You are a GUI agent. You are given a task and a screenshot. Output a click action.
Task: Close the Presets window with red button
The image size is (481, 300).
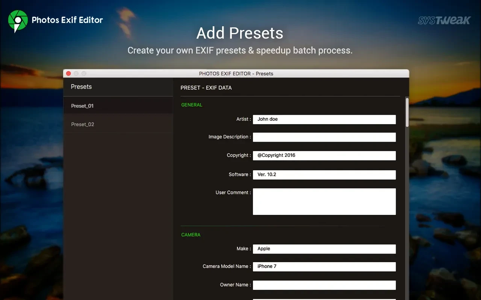click(x=68, y=73)
